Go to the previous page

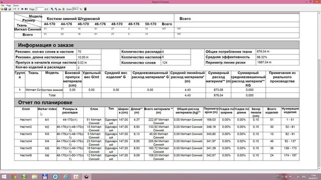pos(19,9)
